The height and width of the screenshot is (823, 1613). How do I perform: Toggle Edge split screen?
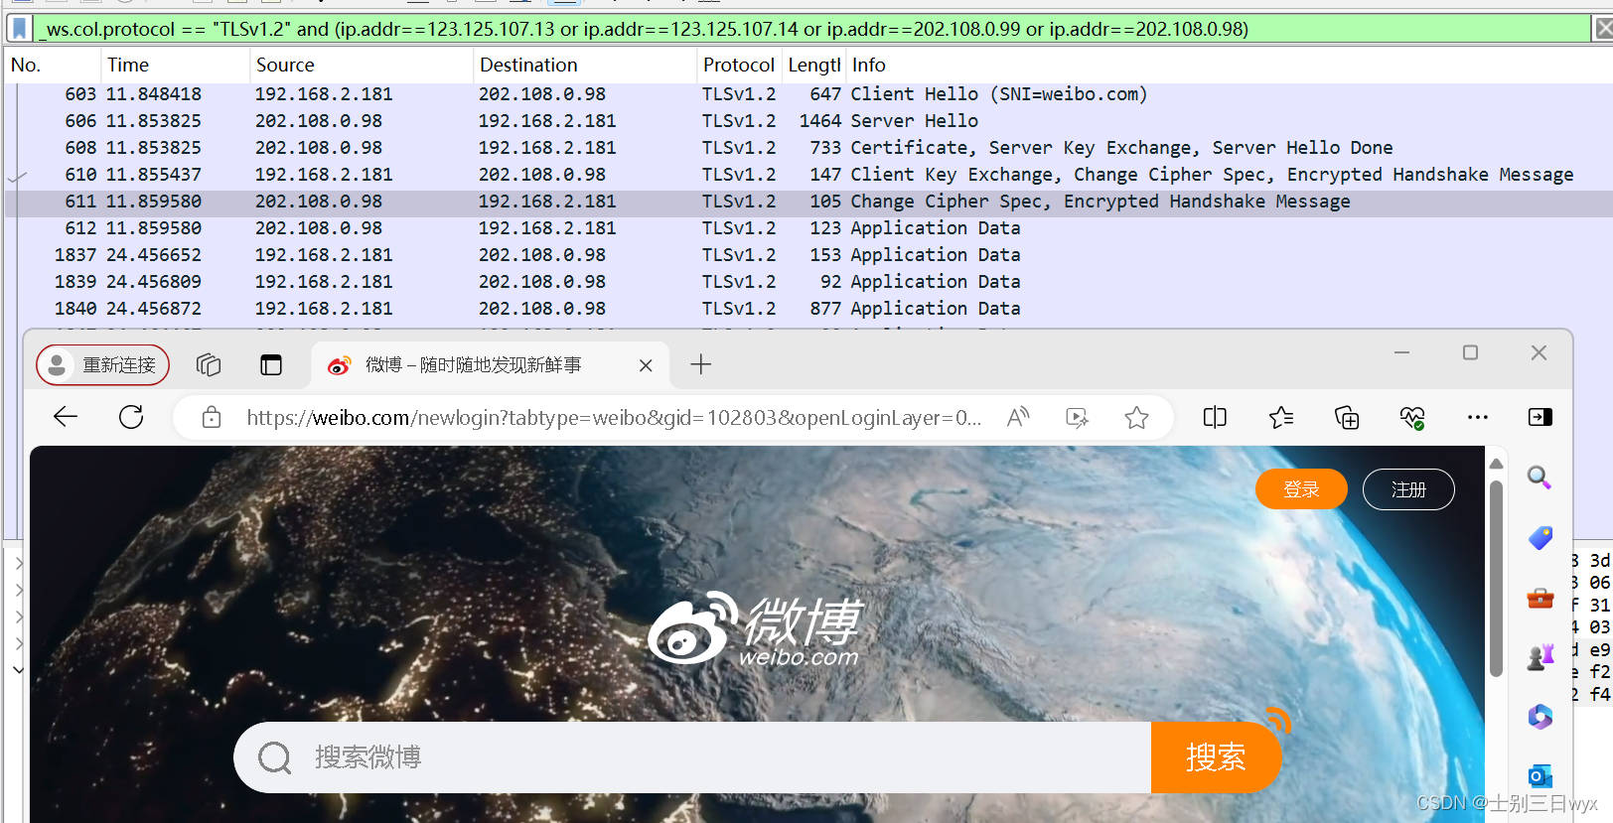click(x=1215, y=417)
